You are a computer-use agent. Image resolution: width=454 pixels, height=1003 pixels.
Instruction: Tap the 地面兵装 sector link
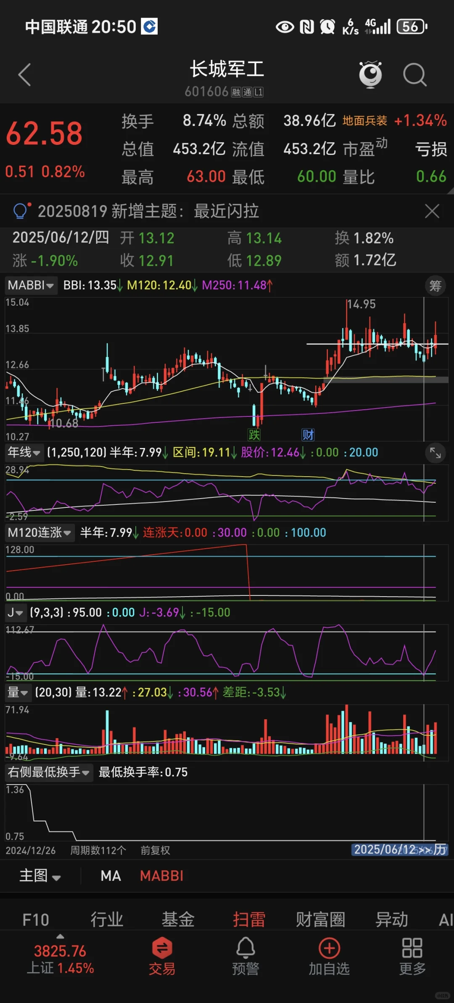364,121
